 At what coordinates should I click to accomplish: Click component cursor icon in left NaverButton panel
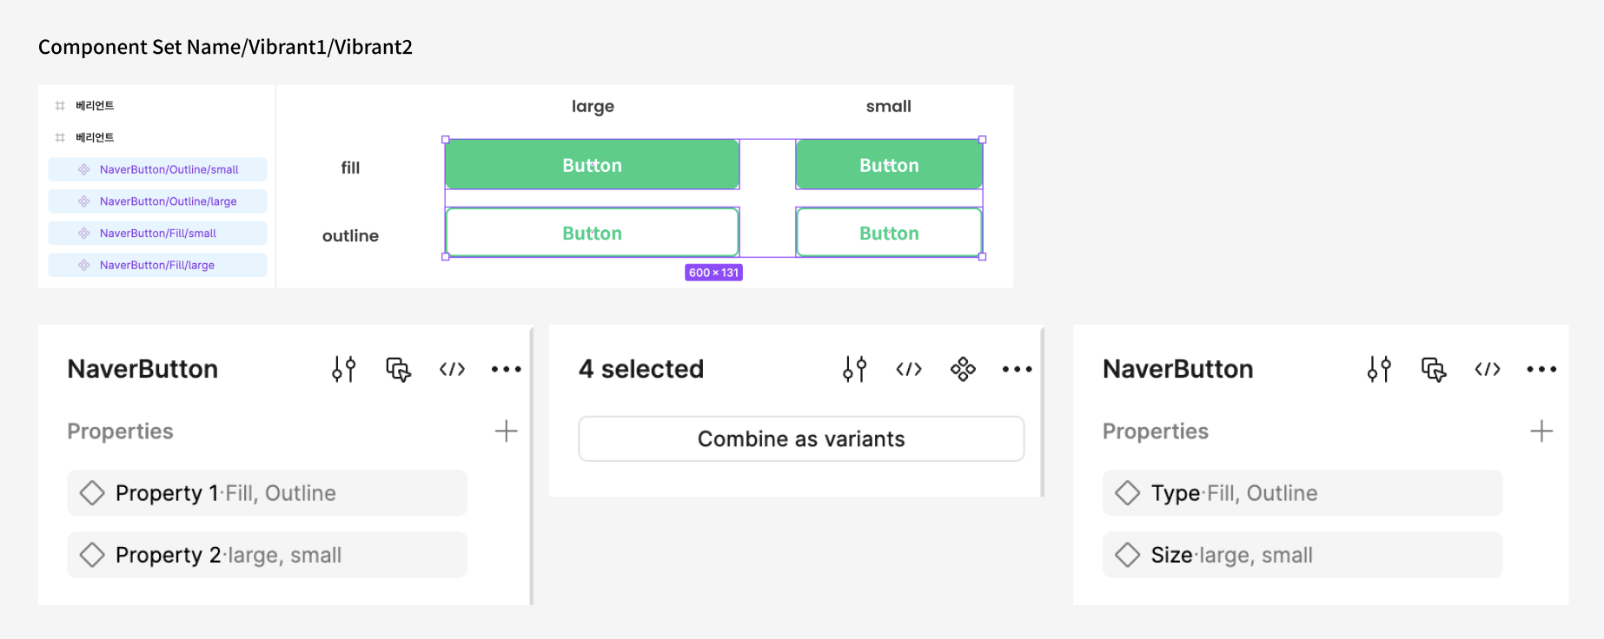point(399,369)
